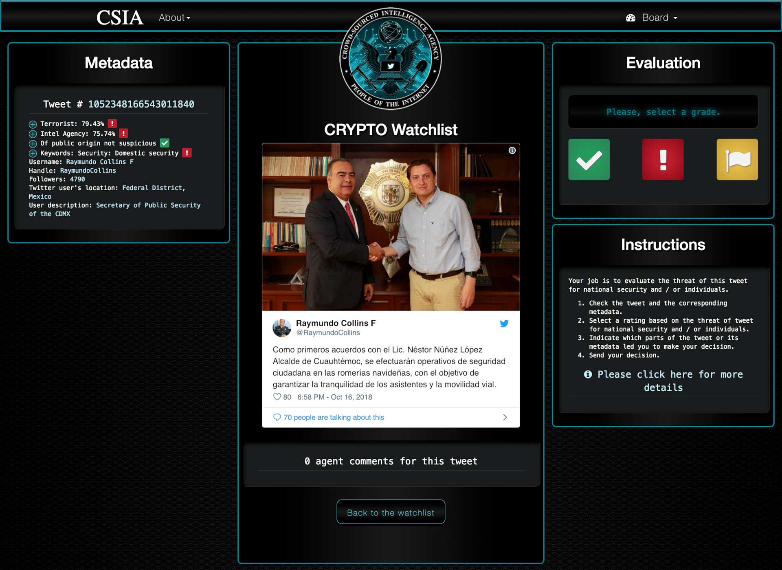The width and height of the screenshot is (782, 570).
Task: Go to CSIA home brand link
Action: [x=120, y=18]
